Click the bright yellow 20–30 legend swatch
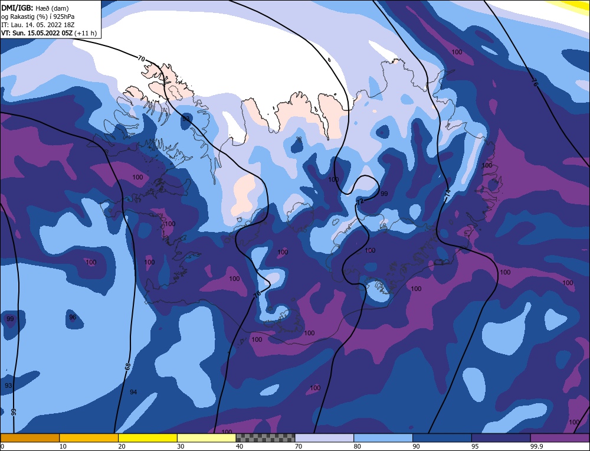This screenshot has width=590, height=451. [147, 437]
